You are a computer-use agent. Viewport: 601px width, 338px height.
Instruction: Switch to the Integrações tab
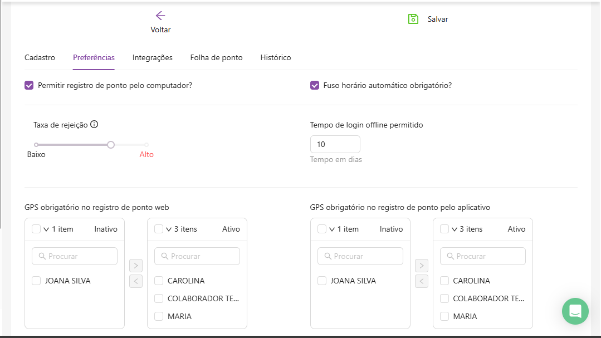click(x=152, y=57)
